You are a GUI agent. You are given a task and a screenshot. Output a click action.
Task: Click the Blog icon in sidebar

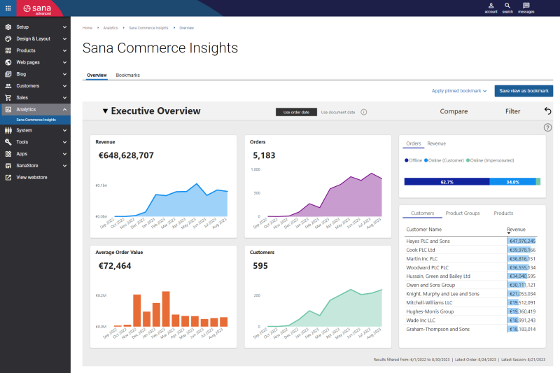(x=8, y=74)
